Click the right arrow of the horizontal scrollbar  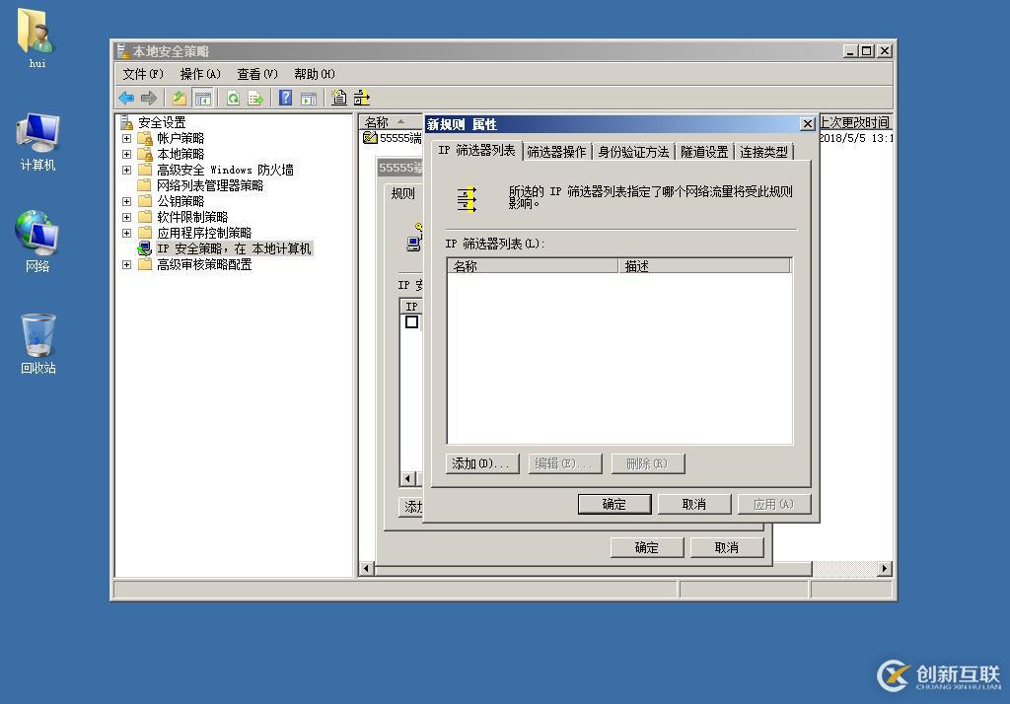click(885, 568)
